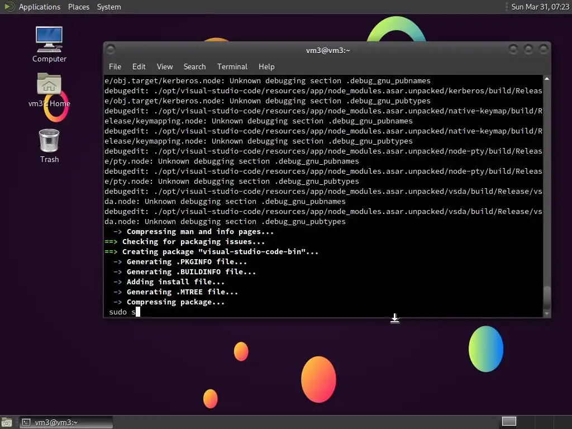Click 'Creating package "visual-studio-code-bin"...' line
572x429 pixels.
coord(211,252)
